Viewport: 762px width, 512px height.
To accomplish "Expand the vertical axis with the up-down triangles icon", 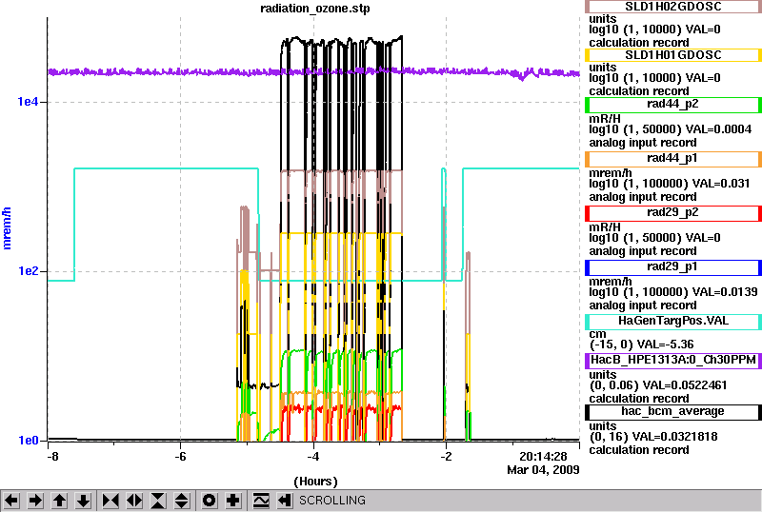I will click(182, 501).
